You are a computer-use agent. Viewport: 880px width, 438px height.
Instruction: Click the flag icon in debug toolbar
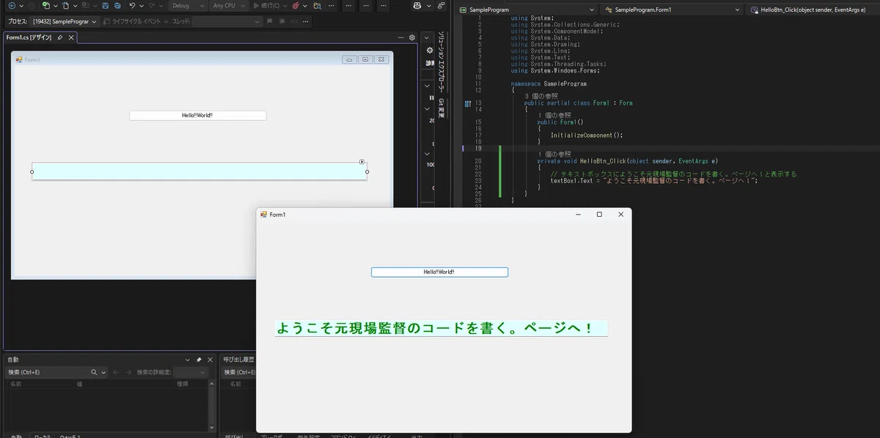(x=270, y=21)
